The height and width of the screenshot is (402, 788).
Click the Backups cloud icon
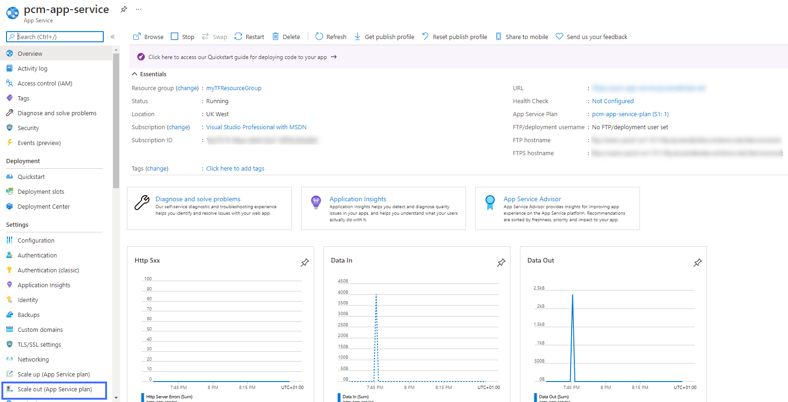pyautogui.click(x=9, y=315)
